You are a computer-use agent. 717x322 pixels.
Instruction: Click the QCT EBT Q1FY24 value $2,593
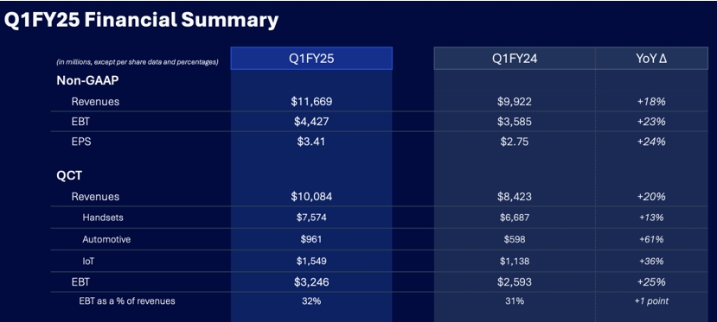point(515,282)
